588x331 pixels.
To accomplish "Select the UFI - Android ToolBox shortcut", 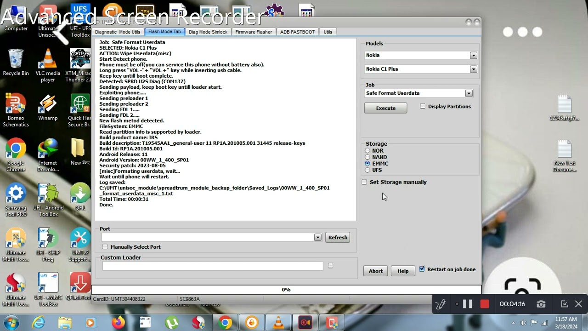I will [x=48, y=200].
